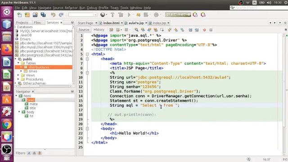Click the Stop Macro Recording icon
Viewport: 288px width, 162px height.
211,30
